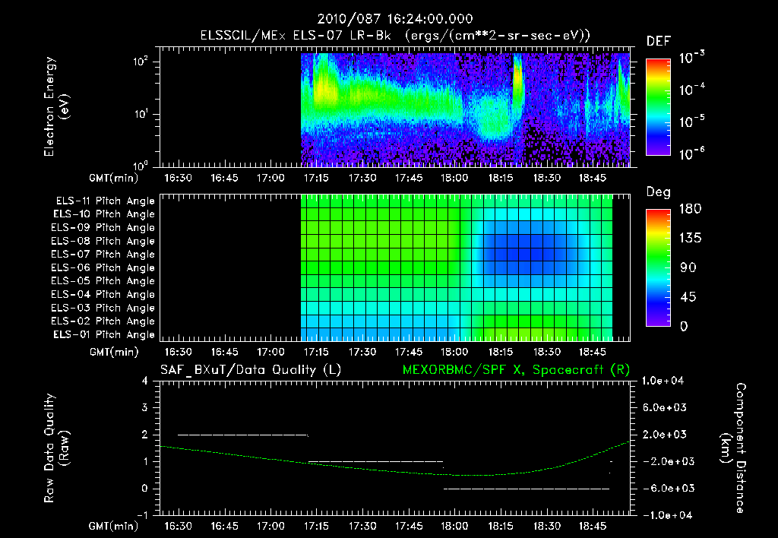Click the 16:30 tick label under the bottom plot

tap(178, 526)
